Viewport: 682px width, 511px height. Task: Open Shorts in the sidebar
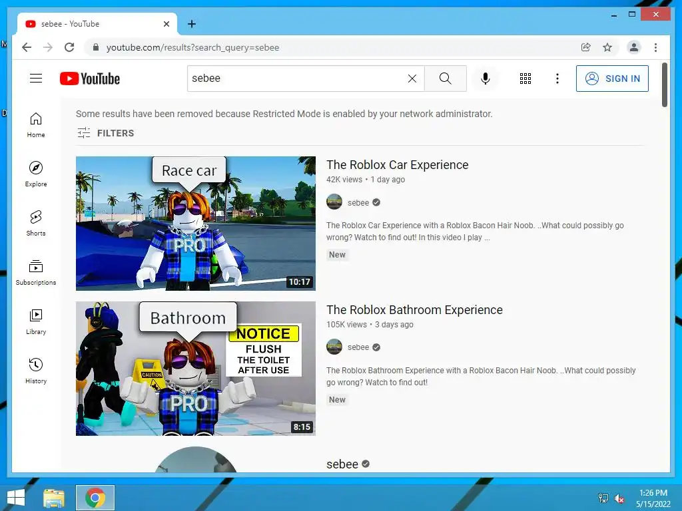36,224
